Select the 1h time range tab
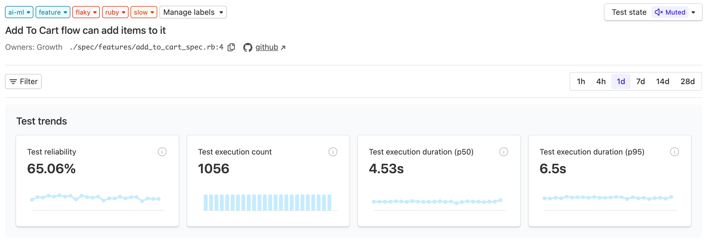Image resolution: width=709 pixels, height=248 pixels. coord(581,81)
